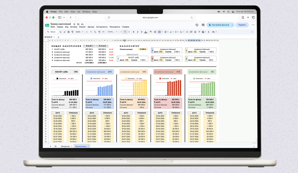The image size is (298, 173).
Task: Increase the font size with plus
Action: [x=129, y=32]
